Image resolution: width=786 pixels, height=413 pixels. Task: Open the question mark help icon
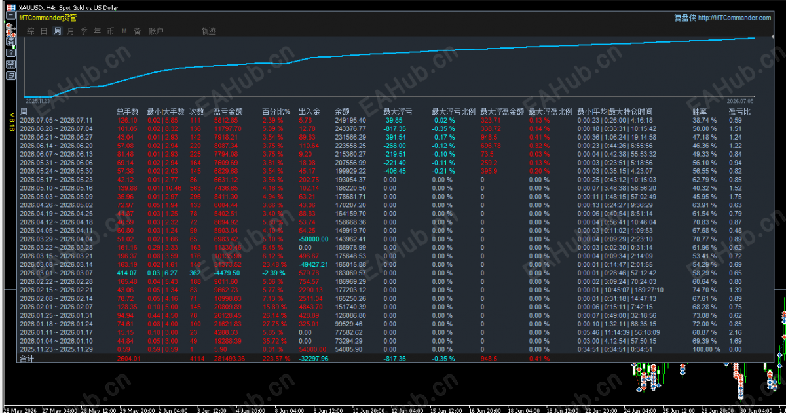(x=10, y=52)
